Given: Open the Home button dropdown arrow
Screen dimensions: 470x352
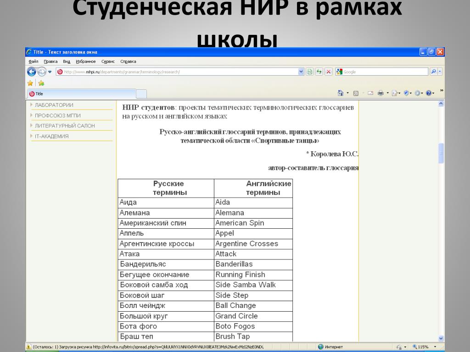Looking at the screenshot, I should (348, 93).
